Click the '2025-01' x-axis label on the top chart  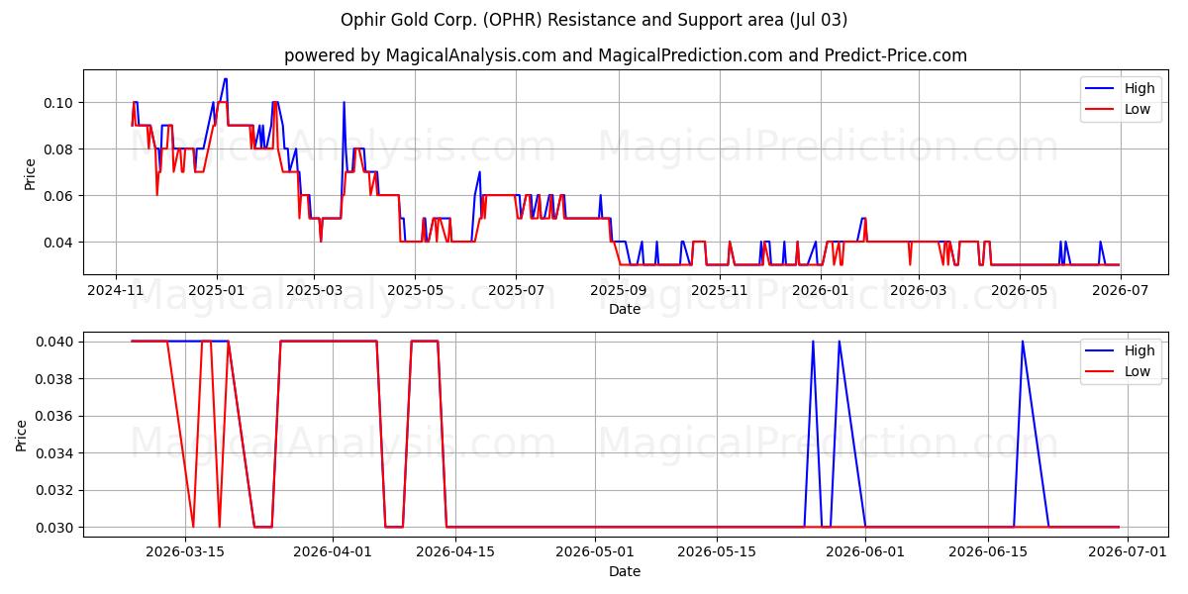[216, 290]
